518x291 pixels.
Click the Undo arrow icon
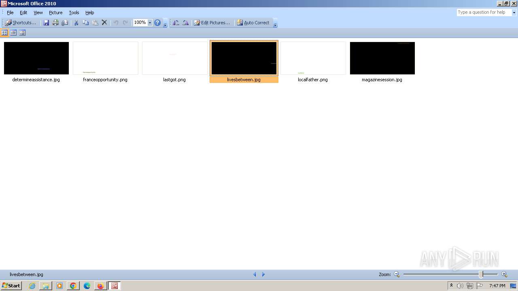coord(116,23)
